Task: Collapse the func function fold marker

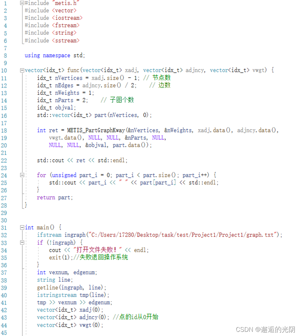Action: point(22,70)
